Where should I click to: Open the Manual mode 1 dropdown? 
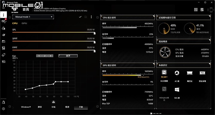[33, 17]
